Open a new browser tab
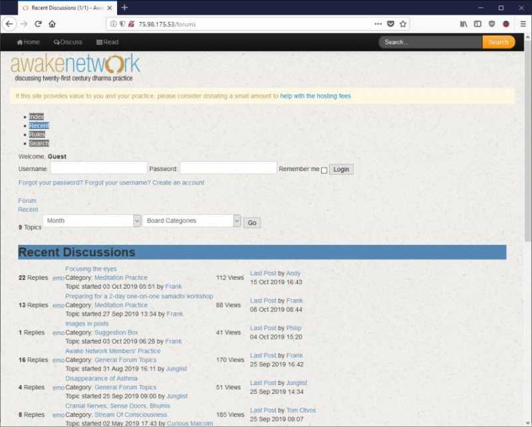The width and height of the screenshot is (532, 427). [124, 7]
